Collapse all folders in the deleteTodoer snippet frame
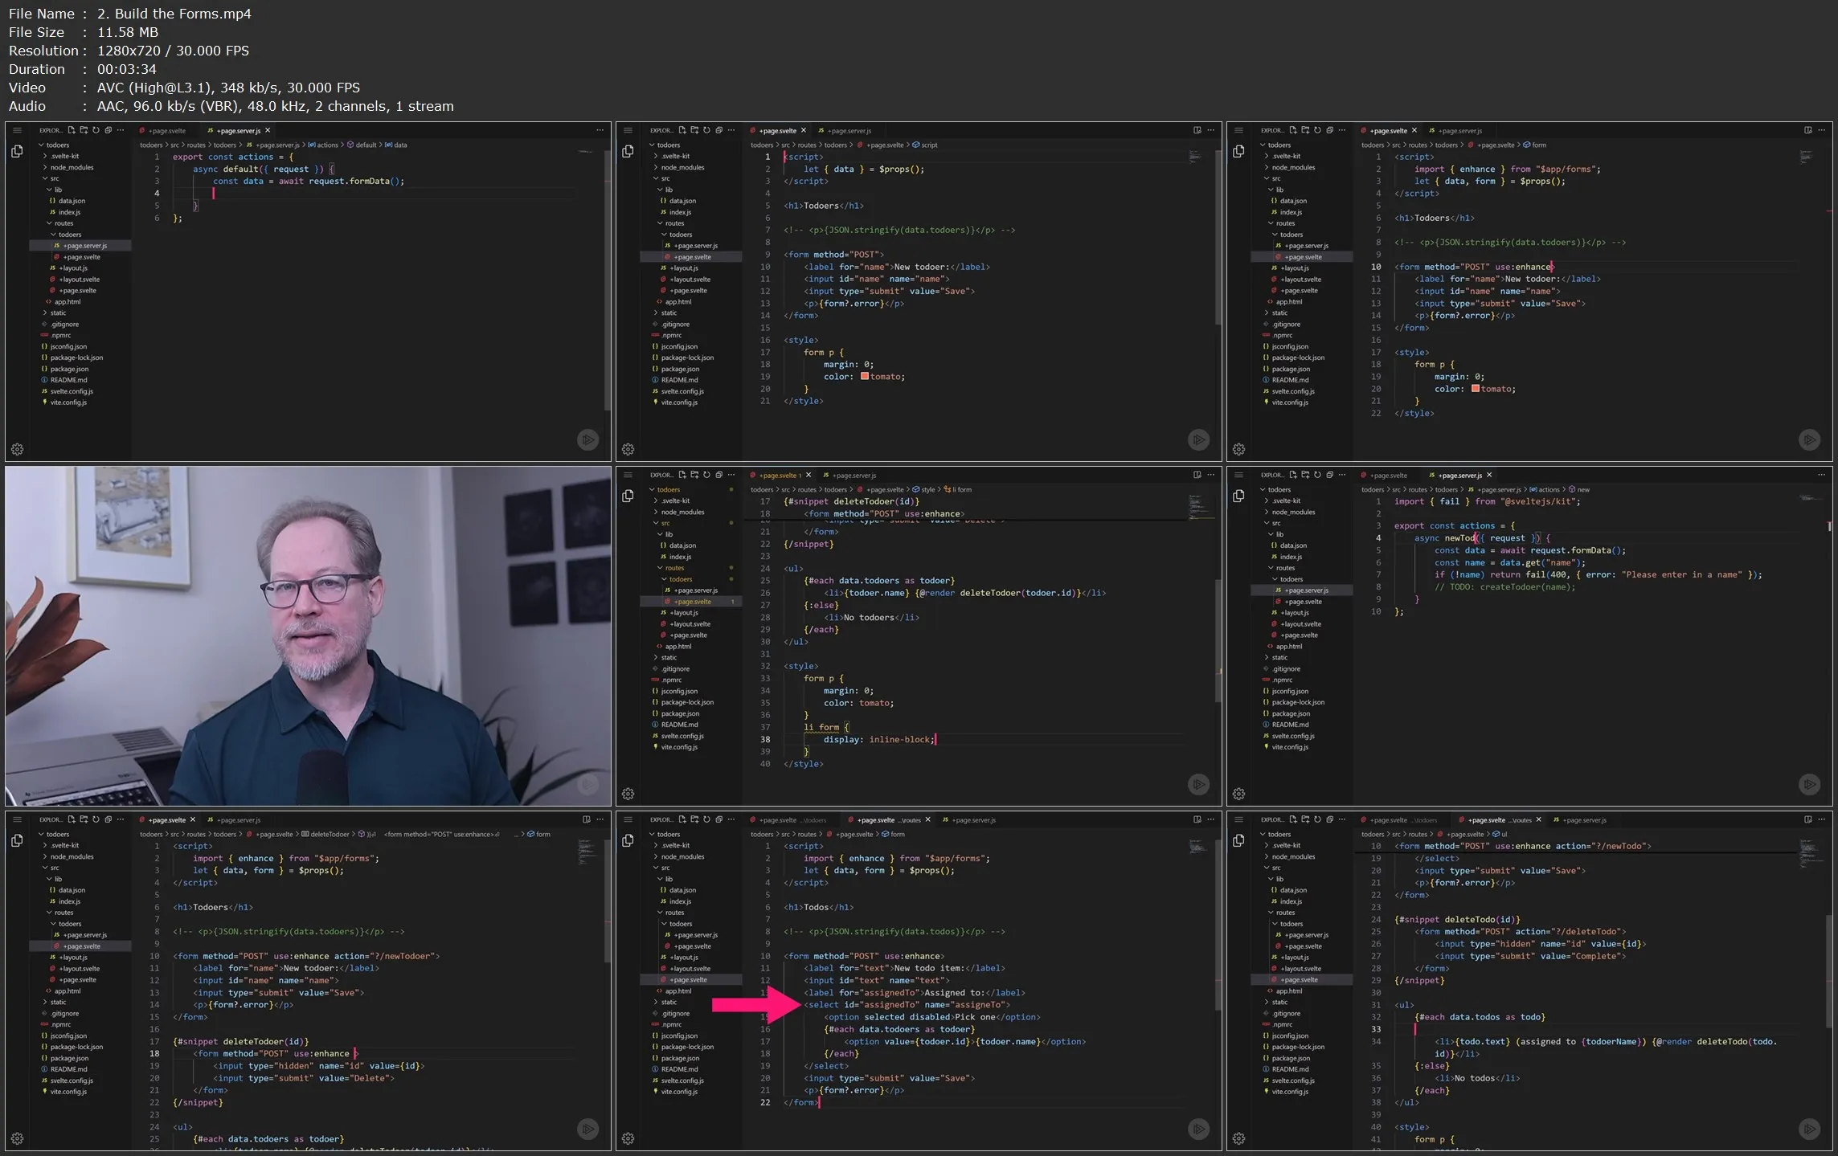 click(x=108, y=819)
